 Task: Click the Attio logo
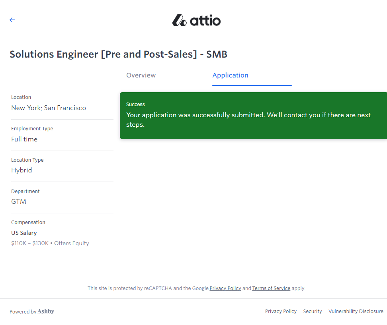click(x=196, y=20)
